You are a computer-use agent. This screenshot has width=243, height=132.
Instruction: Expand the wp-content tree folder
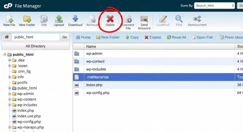tap(10, 99)
